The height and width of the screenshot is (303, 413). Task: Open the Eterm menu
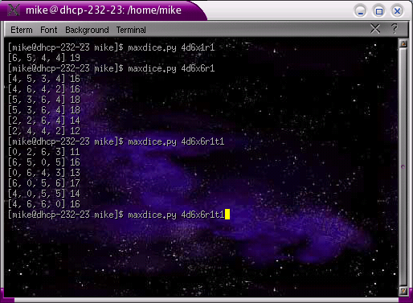22,30
